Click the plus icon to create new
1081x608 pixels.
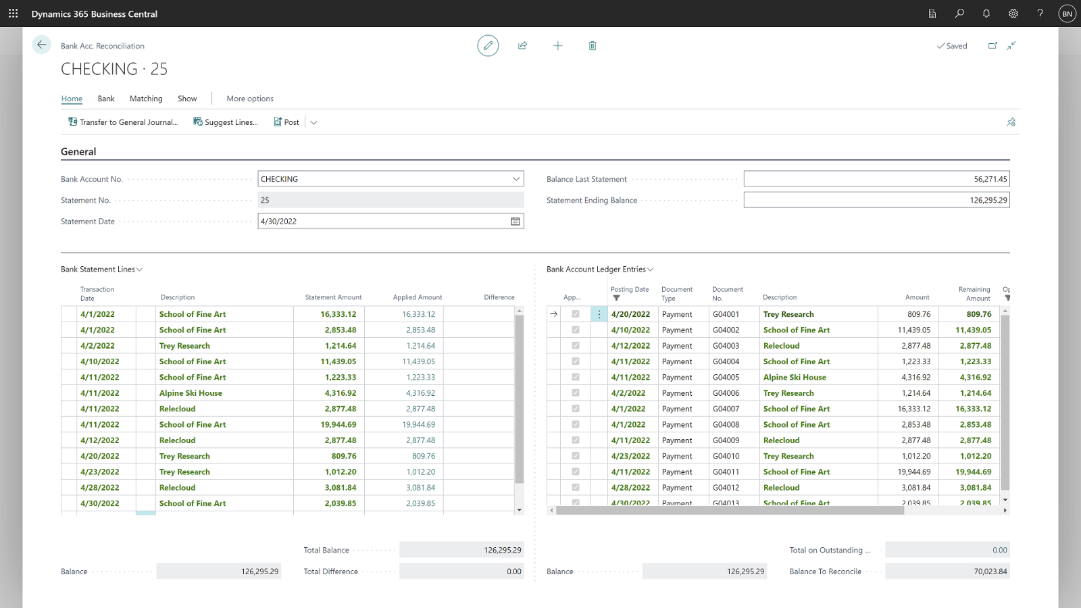pos(557,45)
